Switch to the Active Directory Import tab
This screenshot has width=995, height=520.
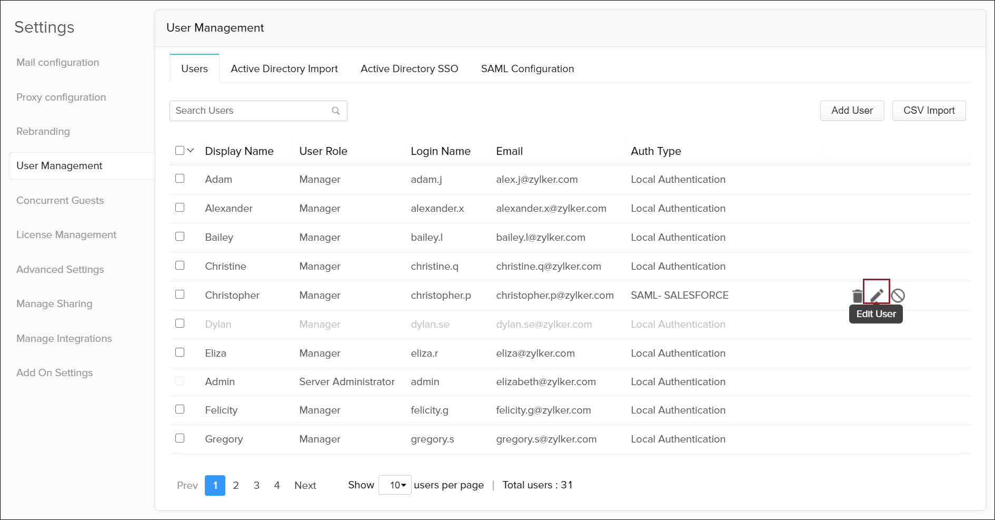point(284,69)
